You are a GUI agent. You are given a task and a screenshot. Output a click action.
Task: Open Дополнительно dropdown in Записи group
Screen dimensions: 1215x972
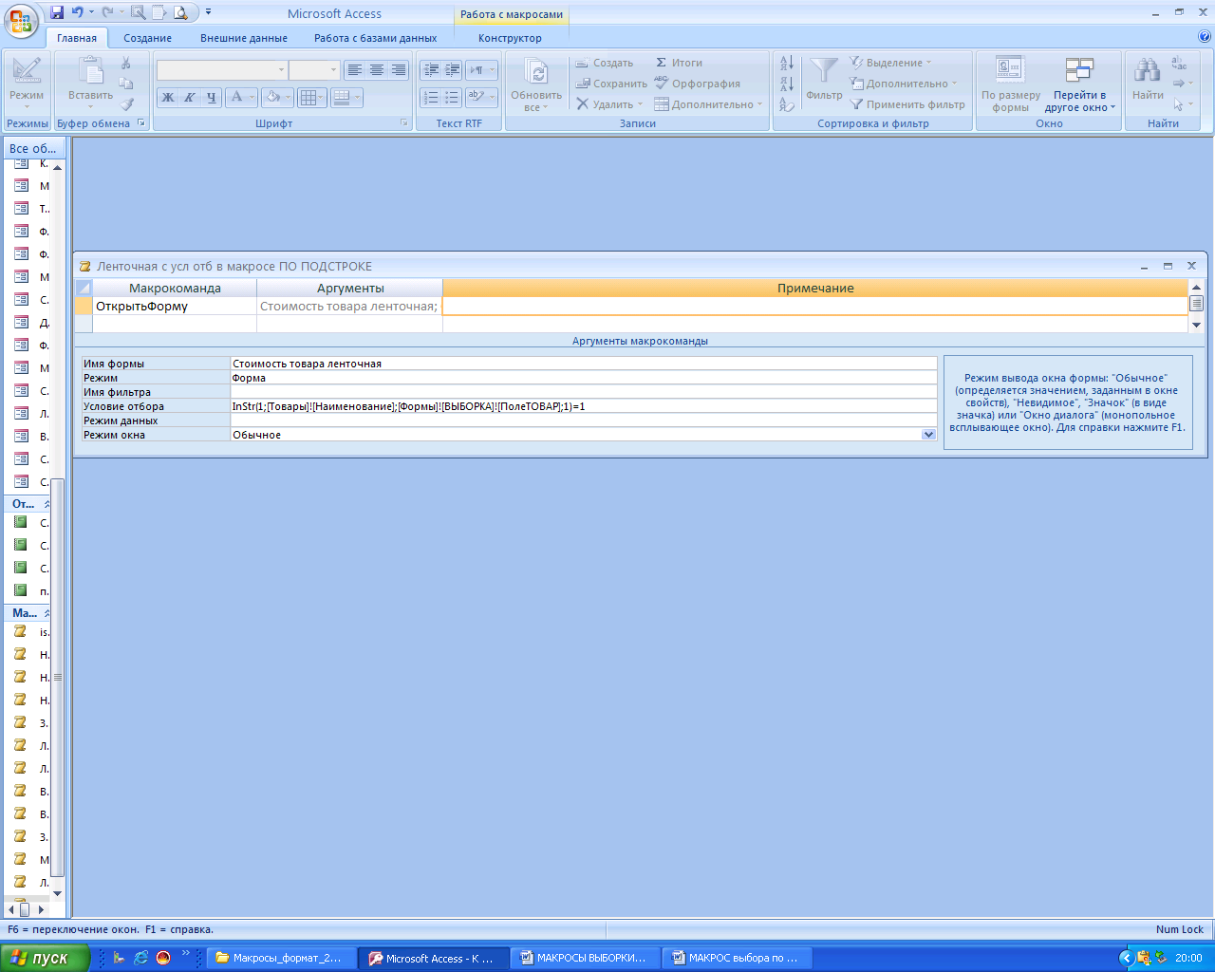708,104
